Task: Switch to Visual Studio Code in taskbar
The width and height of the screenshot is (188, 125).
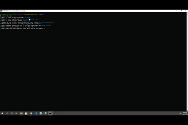Action: point(36,113)
